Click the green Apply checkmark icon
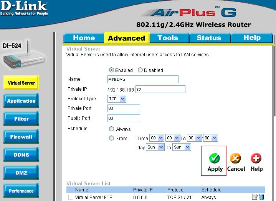This screenshot has height=201, width=276. pyautogui.click(x=214, y=158)
